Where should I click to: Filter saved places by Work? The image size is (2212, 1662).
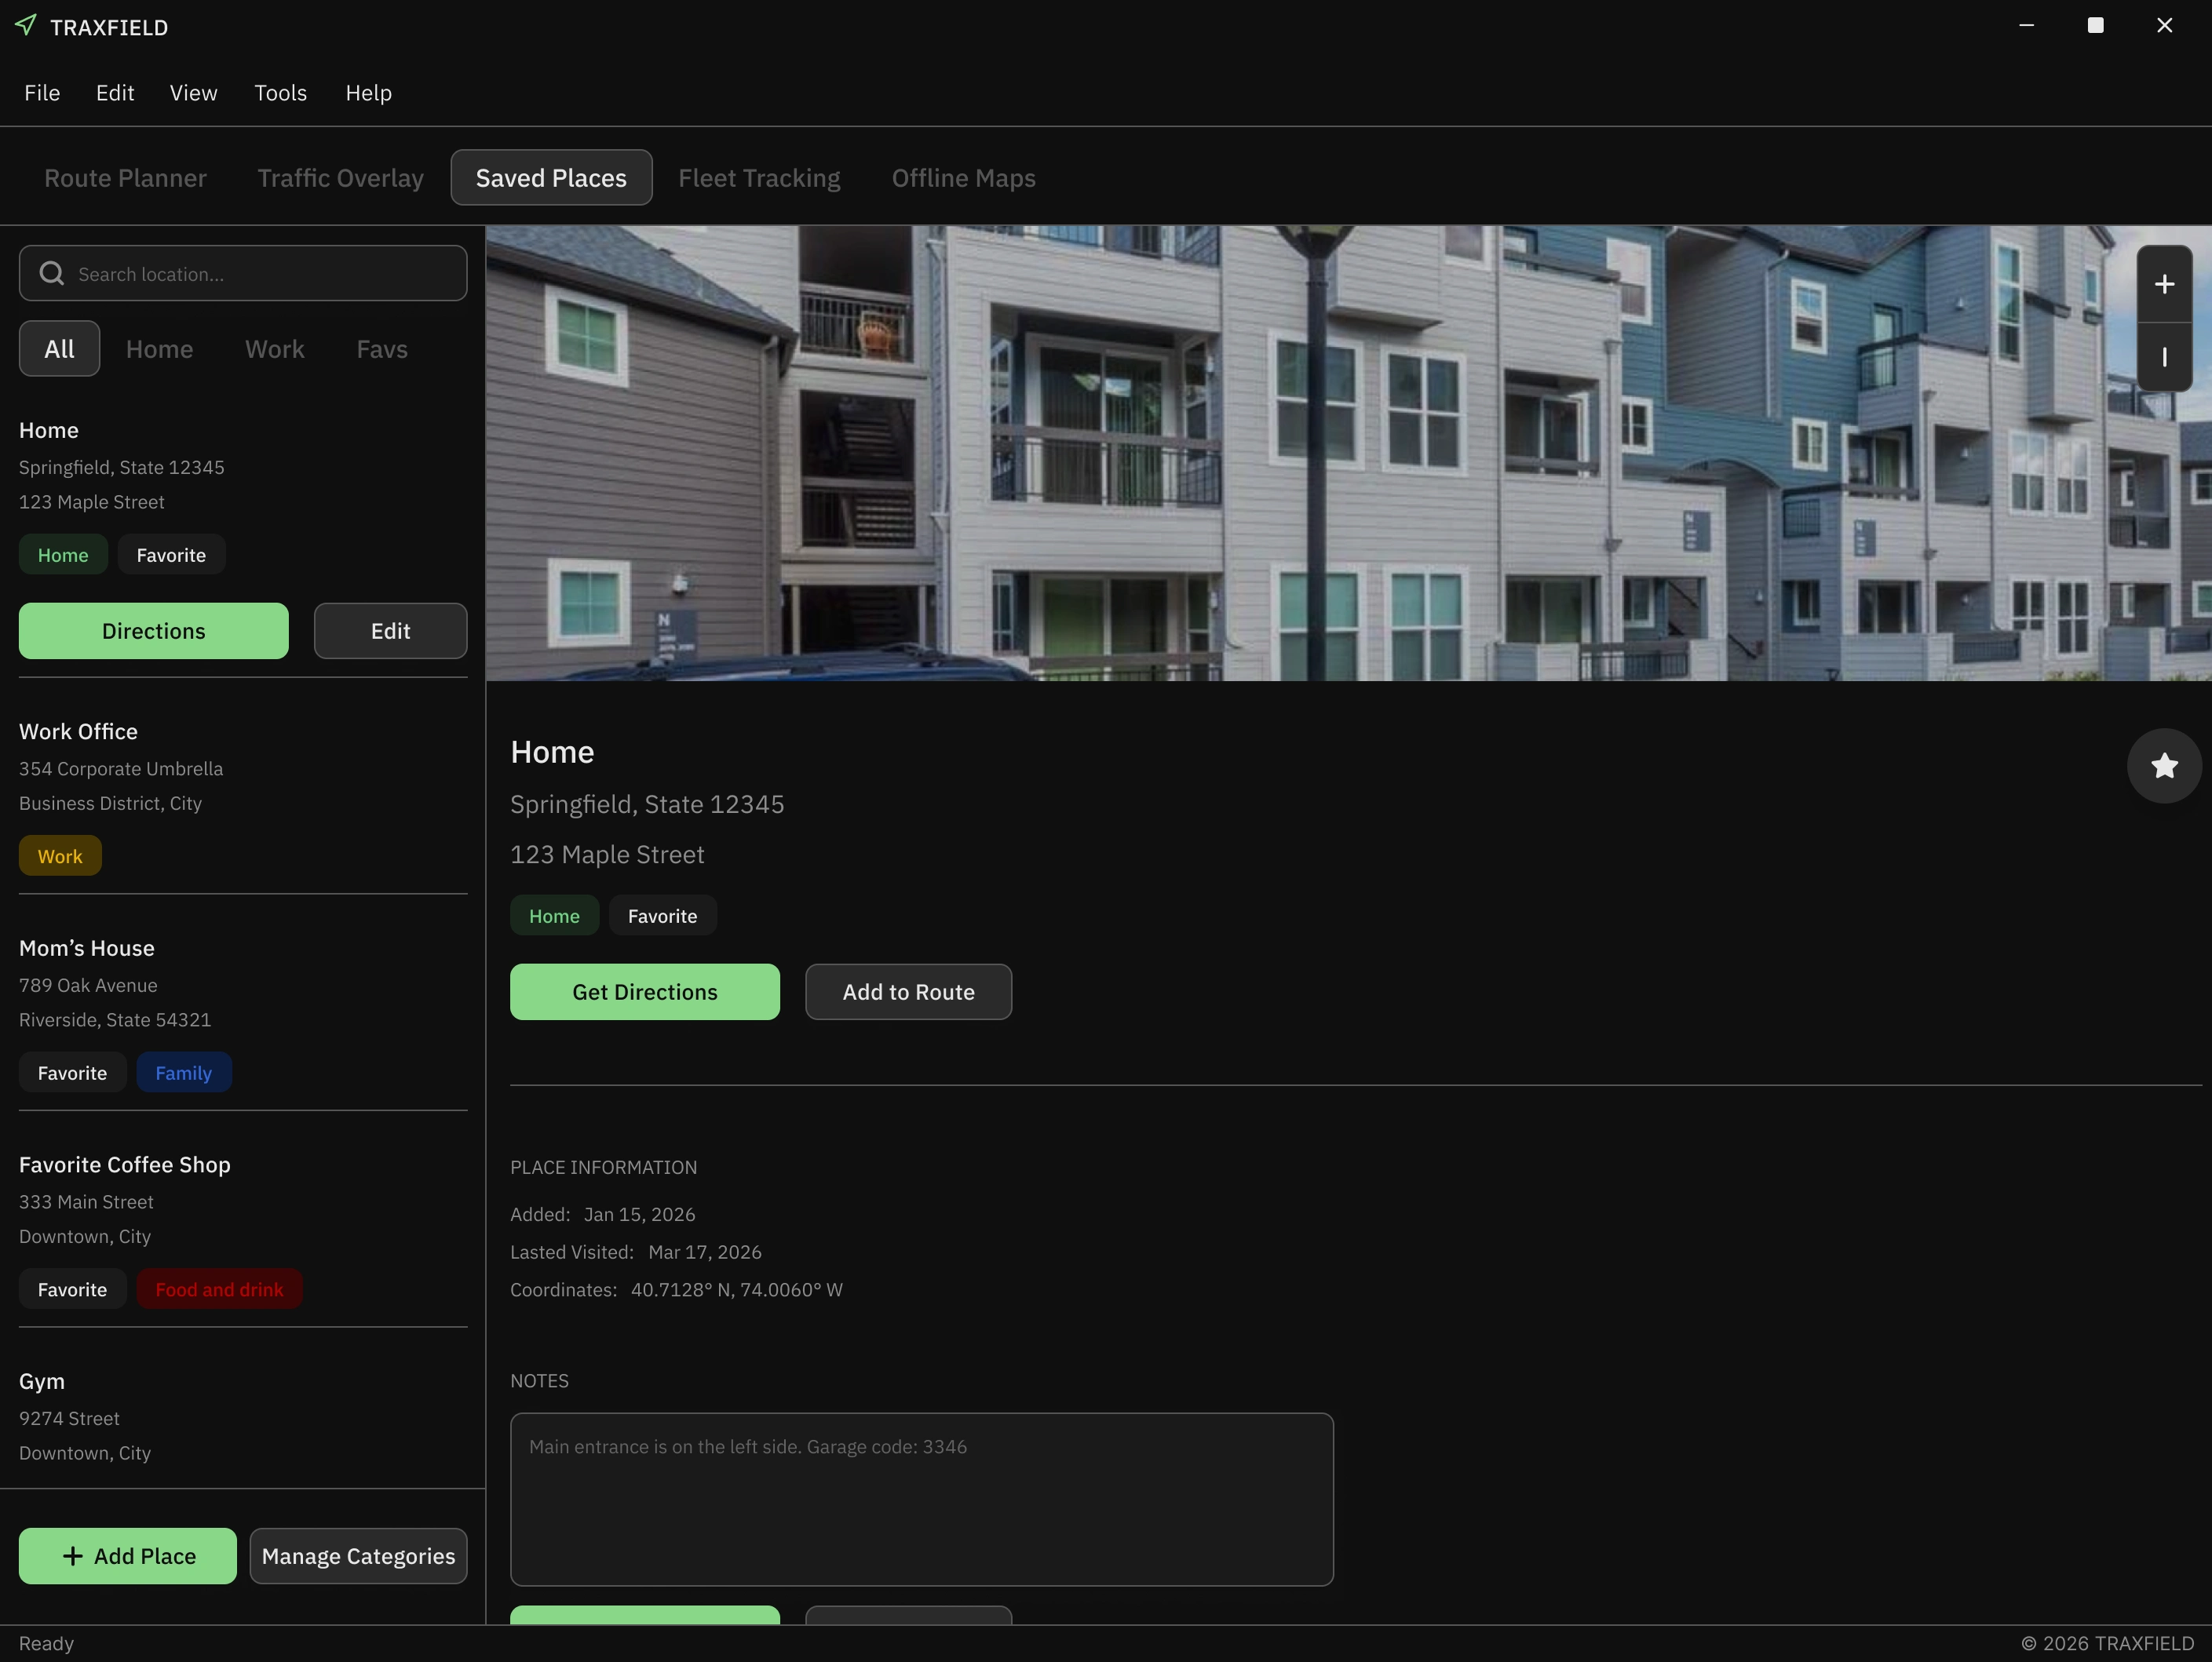tap(274, 348)
